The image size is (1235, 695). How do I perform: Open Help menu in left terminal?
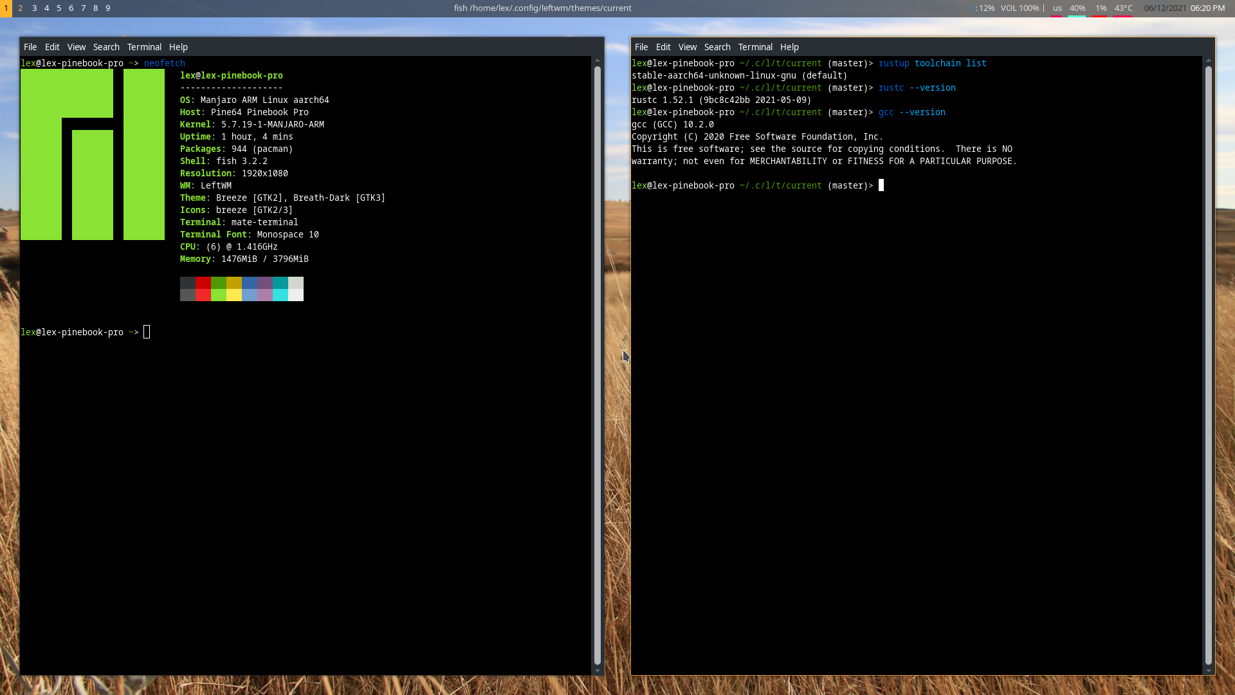[x=178, y=47]
